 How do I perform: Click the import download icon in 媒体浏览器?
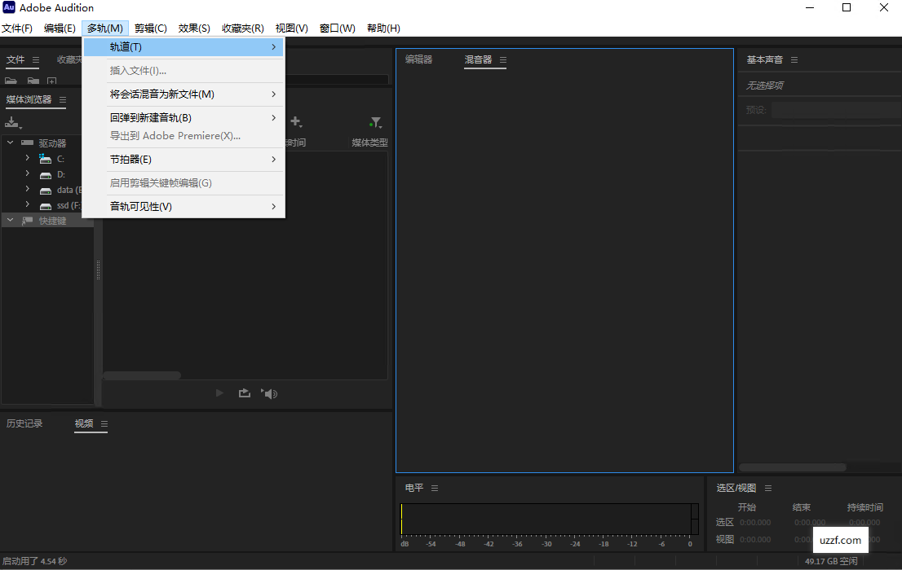tap(11, 121)
